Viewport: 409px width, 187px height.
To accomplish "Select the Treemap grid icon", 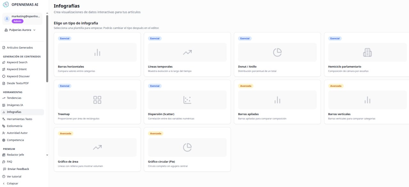I will (x=97, y=100).
